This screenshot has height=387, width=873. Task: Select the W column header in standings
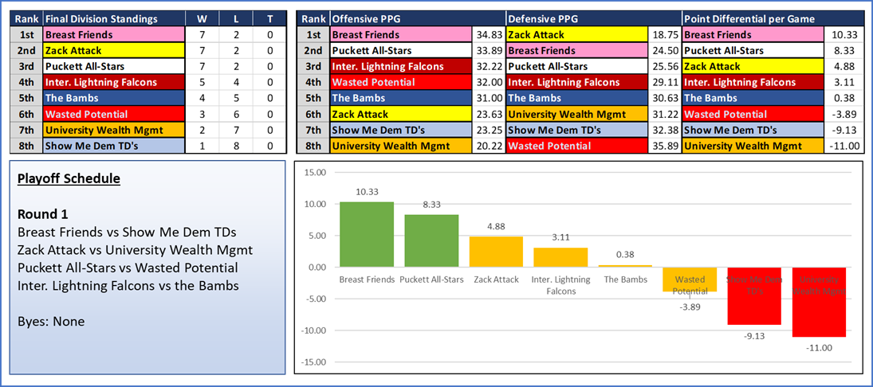point(201,19)
